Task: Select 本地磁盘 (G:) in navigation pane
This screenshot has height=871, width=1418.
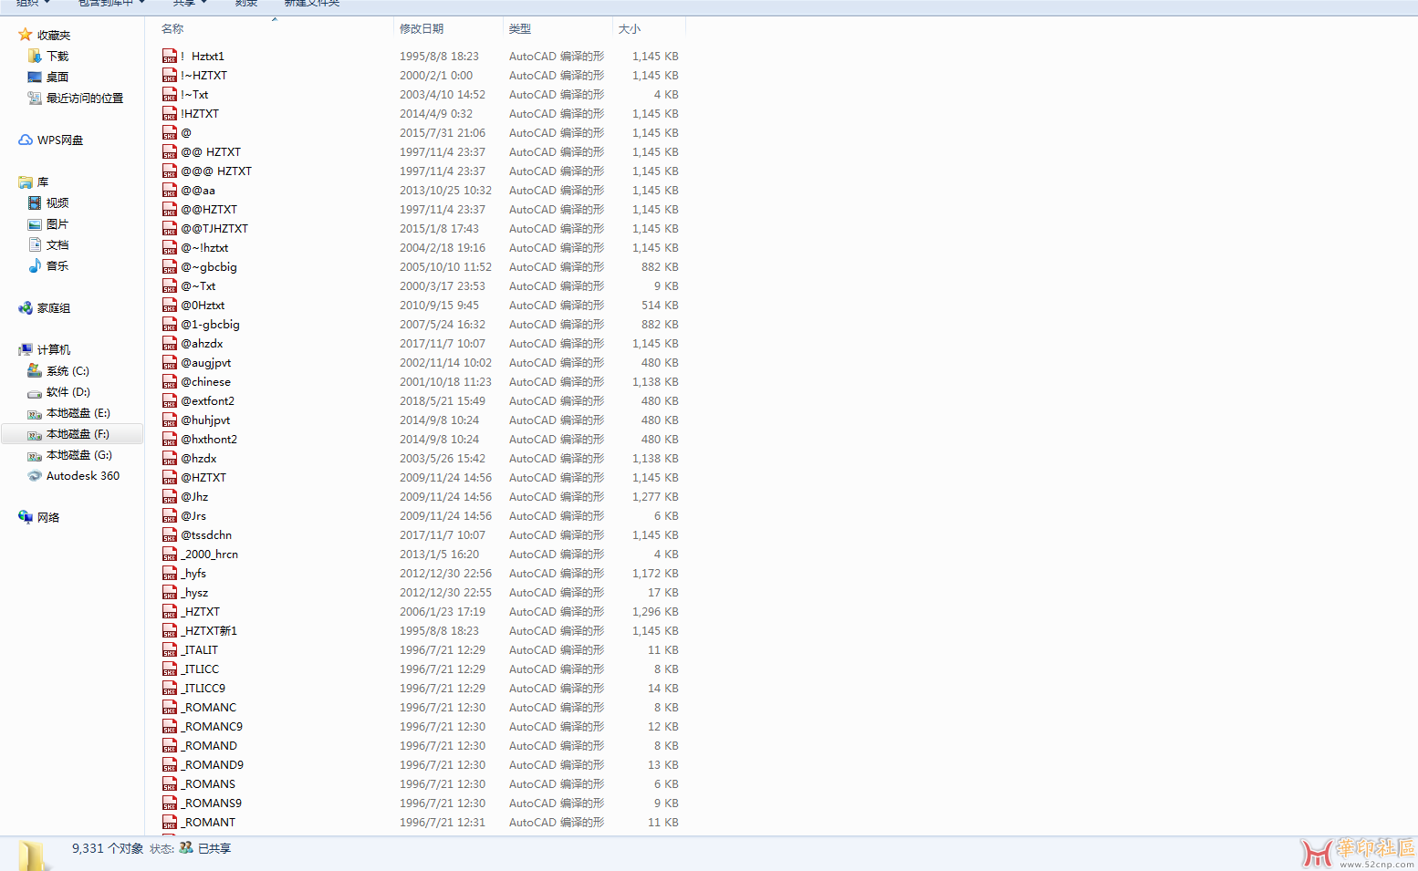Action: (x=78, y=455)
